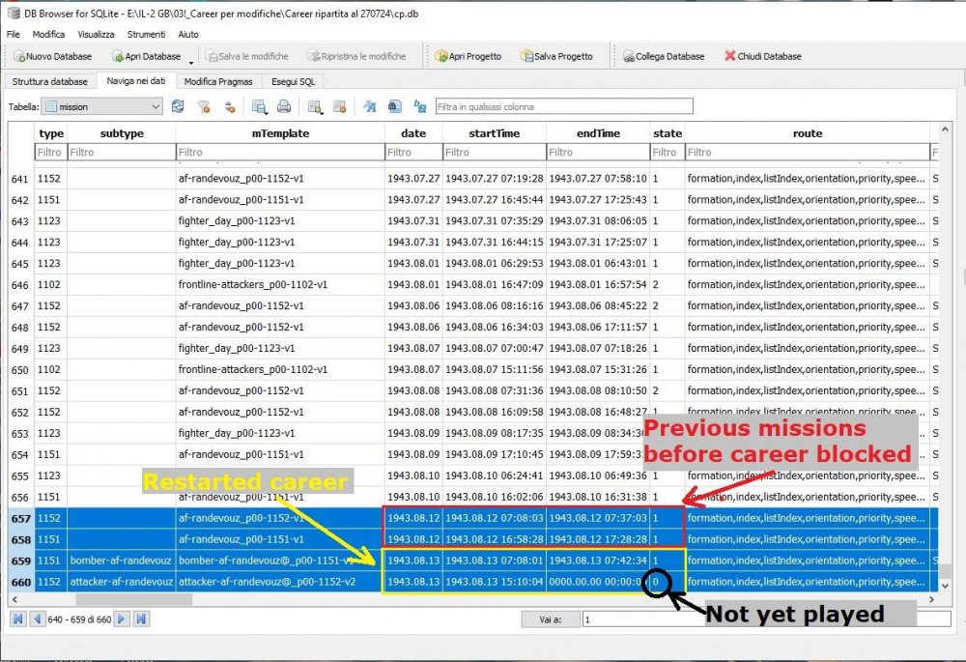Screen dimensions: 966x662
Task: Click the insert new record icon
Action: click(x=315, y=106)
